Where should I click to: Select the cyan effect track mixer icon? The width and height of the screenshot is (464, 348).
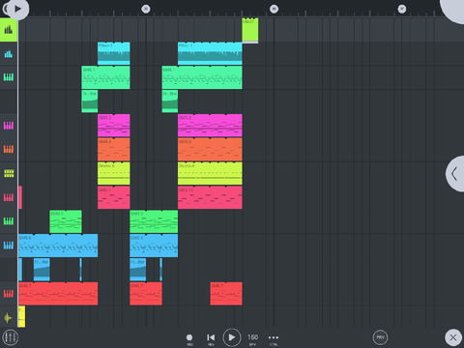click(9, 54)
